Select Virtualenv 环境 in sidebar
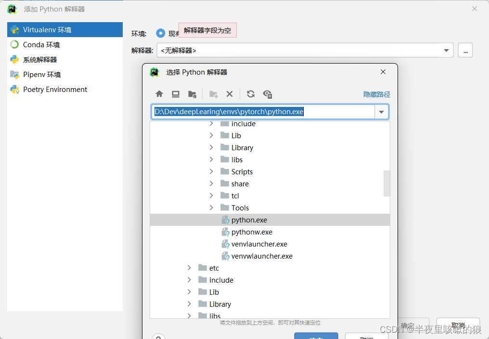The image size is (489, 339). [x=65, y=30]
